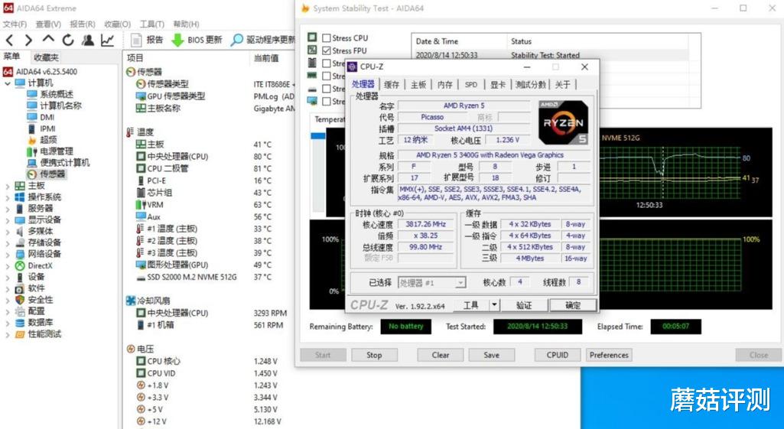Click Save in the Stability Test
The width and height of the screenshot is (784, 429).
(x=492, y=355)
